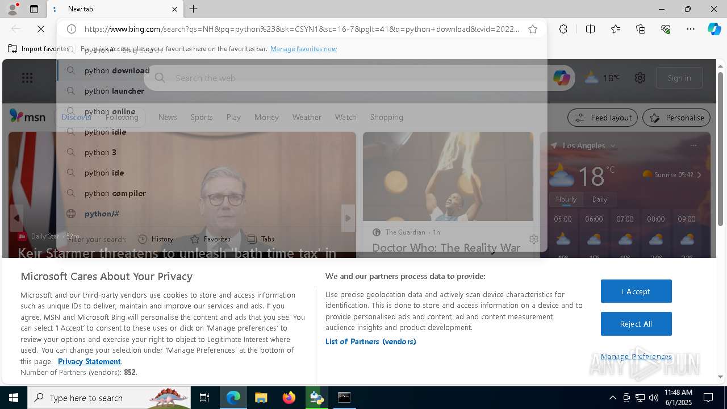The height and width of the screenshot is (409, 727).
Task: Stop loading the page
Action: tap(41, 29)
